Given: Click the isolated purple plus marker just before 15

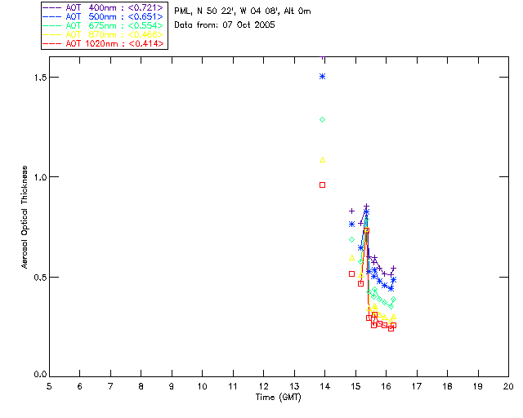Looking at the screenshot, I should click(351, 211).
